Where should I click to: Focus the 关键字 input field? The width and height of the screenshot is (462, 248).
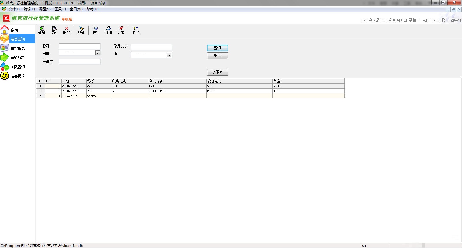click(x=80, y=62)
